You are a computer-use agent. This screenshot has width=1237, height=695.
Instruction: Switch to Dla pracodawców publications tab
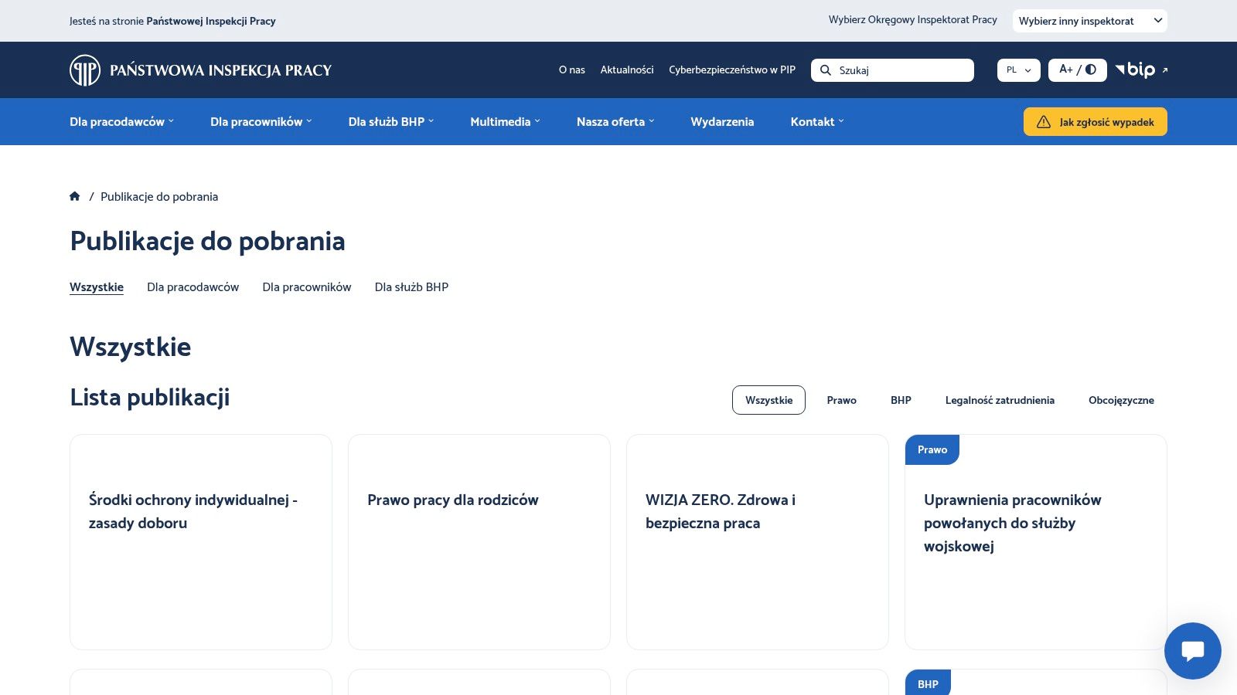(x=193, y=287)
